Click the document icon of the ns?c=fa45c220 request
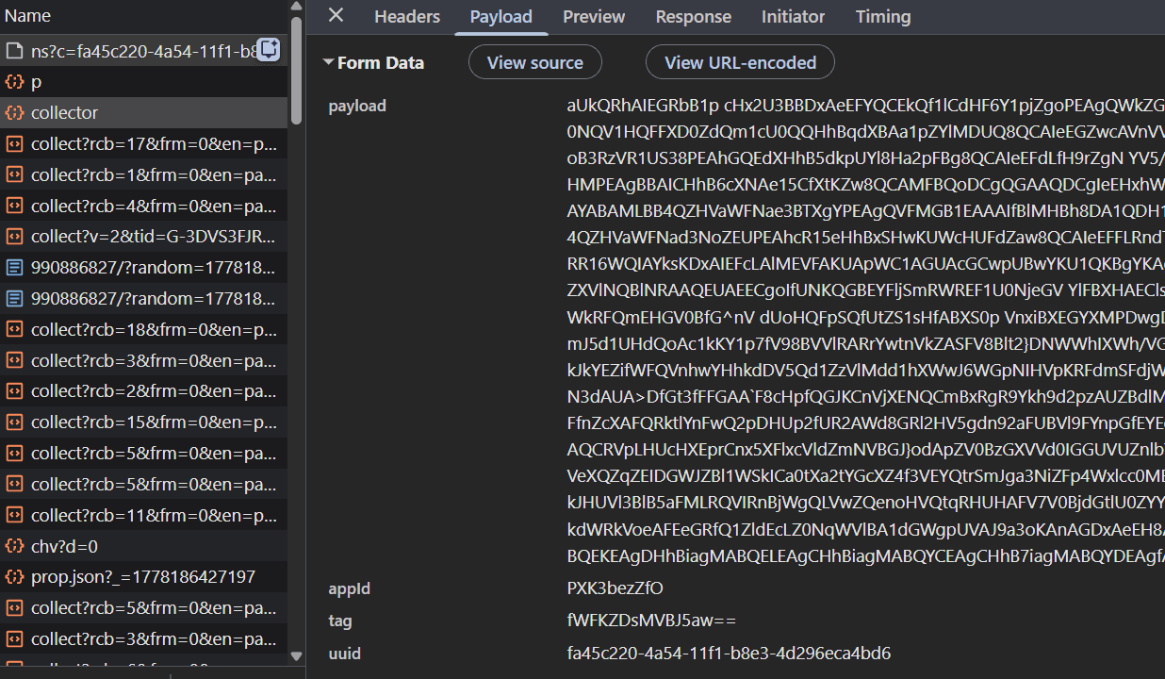The width and height of the screenshot is (1165, 679). pyautogui.click(x=14, y=51)
